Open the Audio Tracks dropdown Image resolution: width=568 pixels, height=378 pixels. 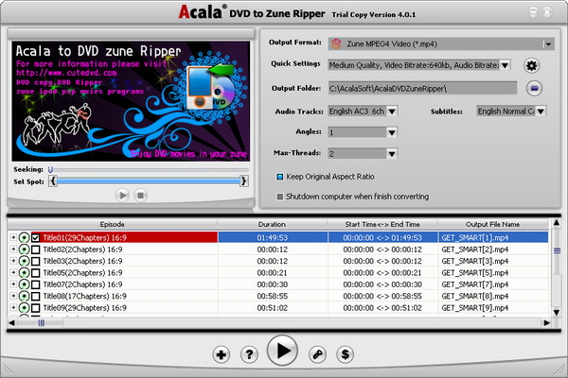392,112
